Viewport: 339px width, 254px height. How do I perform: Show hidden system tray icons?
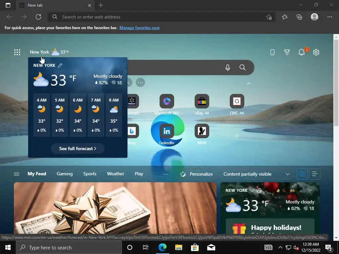[x=280, y=247]
